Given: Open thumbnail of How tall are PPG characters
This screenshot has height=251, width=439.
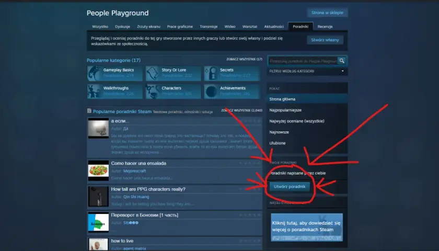Looking at the screenshot, I should [x=98, y=197].
